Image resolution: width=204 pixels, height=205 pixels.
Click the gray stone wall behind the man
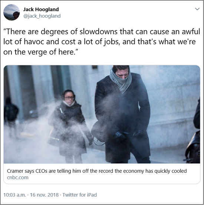coord(173,105)
